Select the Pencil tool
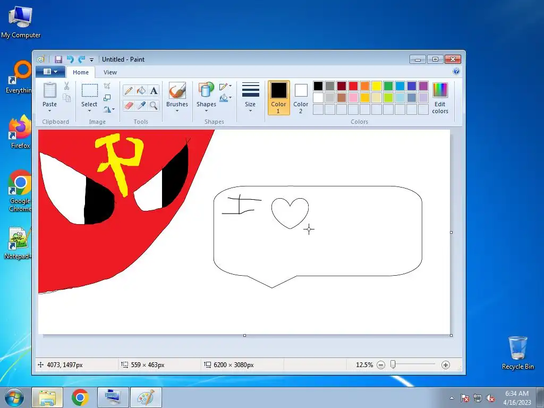 coord(129,90)
